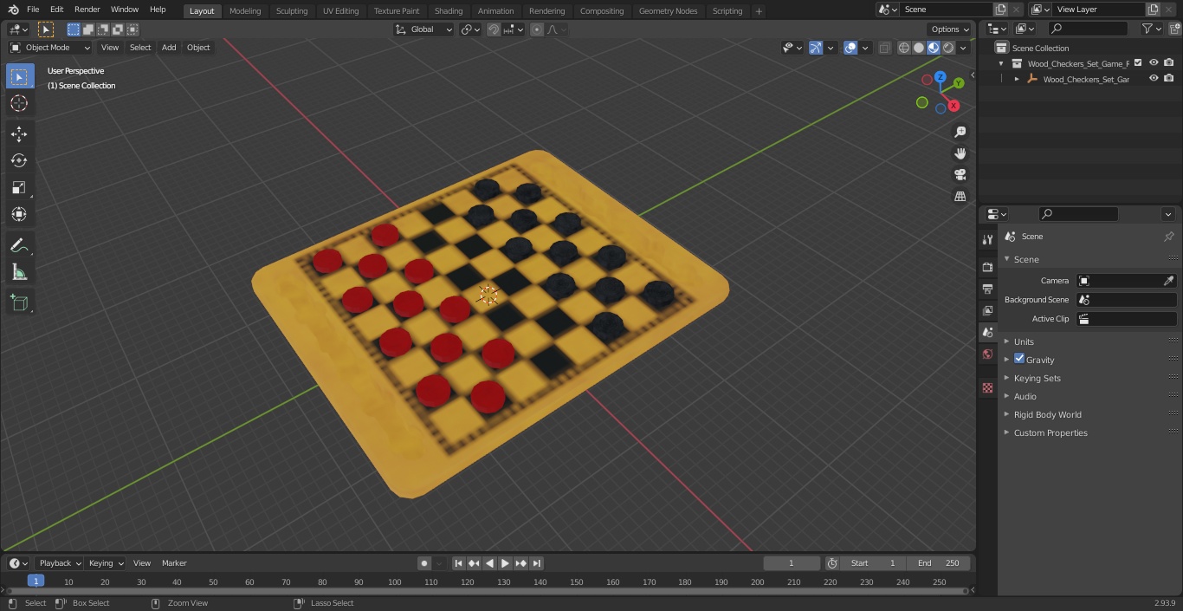
Task: Activate the Transform tool
Action: [19, 214]
